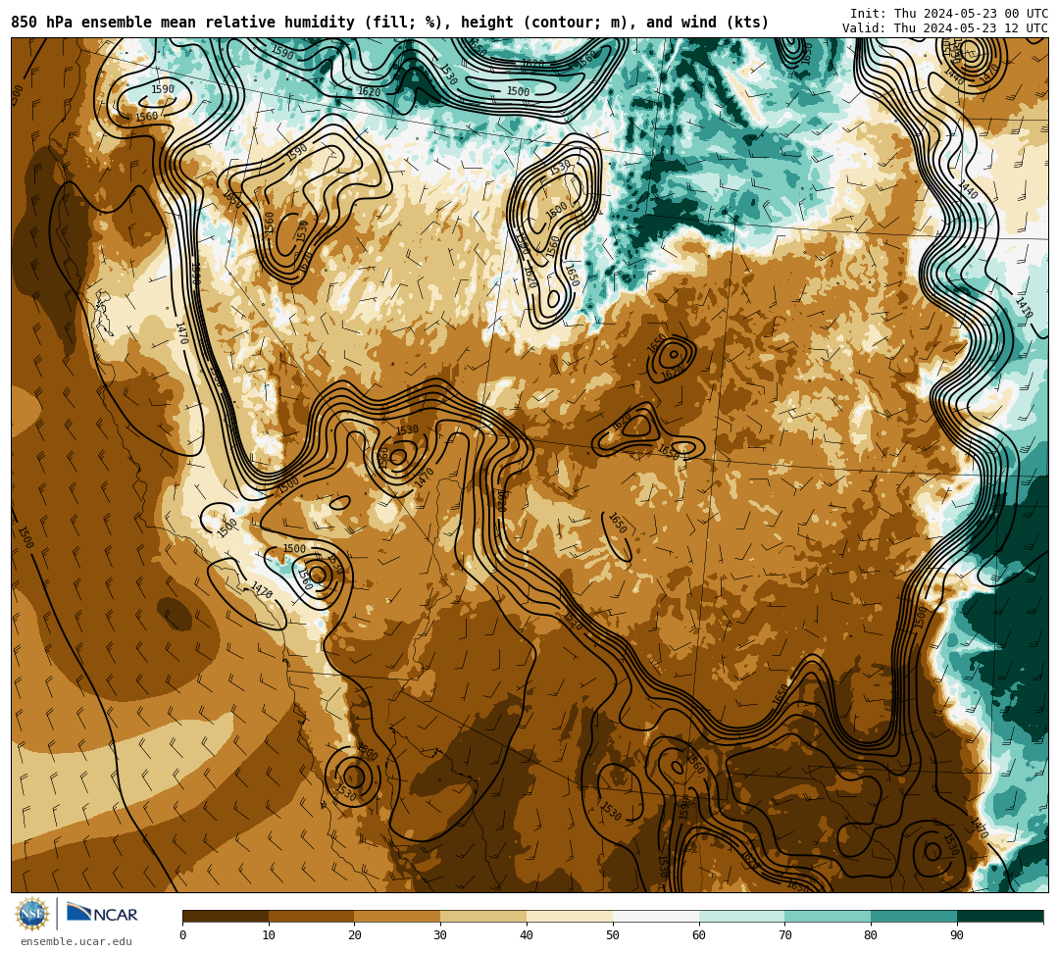Click the NSF logo icon

(31, 914)
